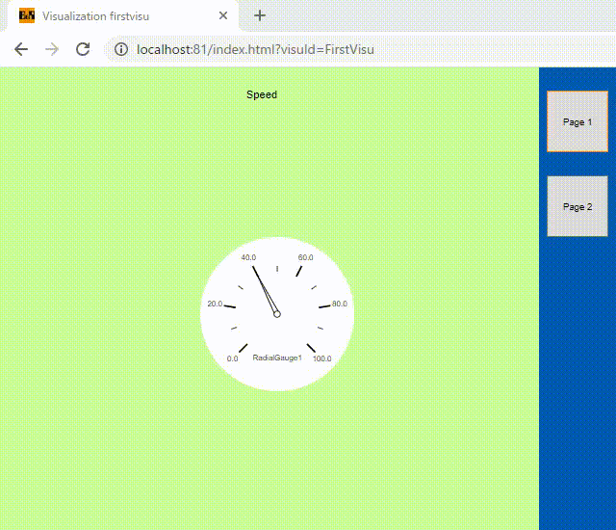The image size is (616, 530).
Task: Reload the page with the refresh icon
Action: [83, 49]
